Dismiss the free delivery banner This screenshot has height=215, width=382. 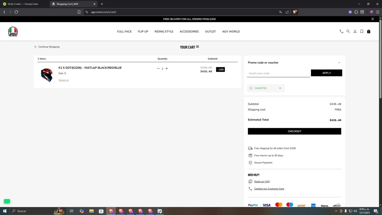click(373, 19)
